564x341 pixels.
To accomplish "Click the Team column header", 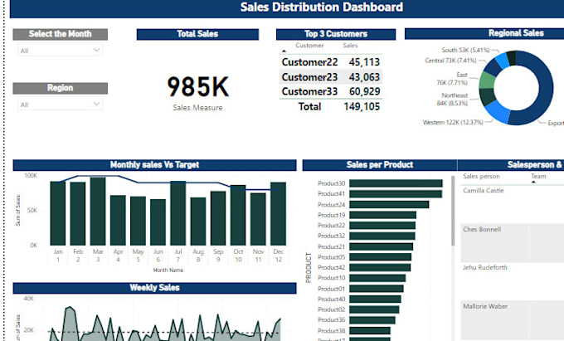I will click(x=538, y=176).
